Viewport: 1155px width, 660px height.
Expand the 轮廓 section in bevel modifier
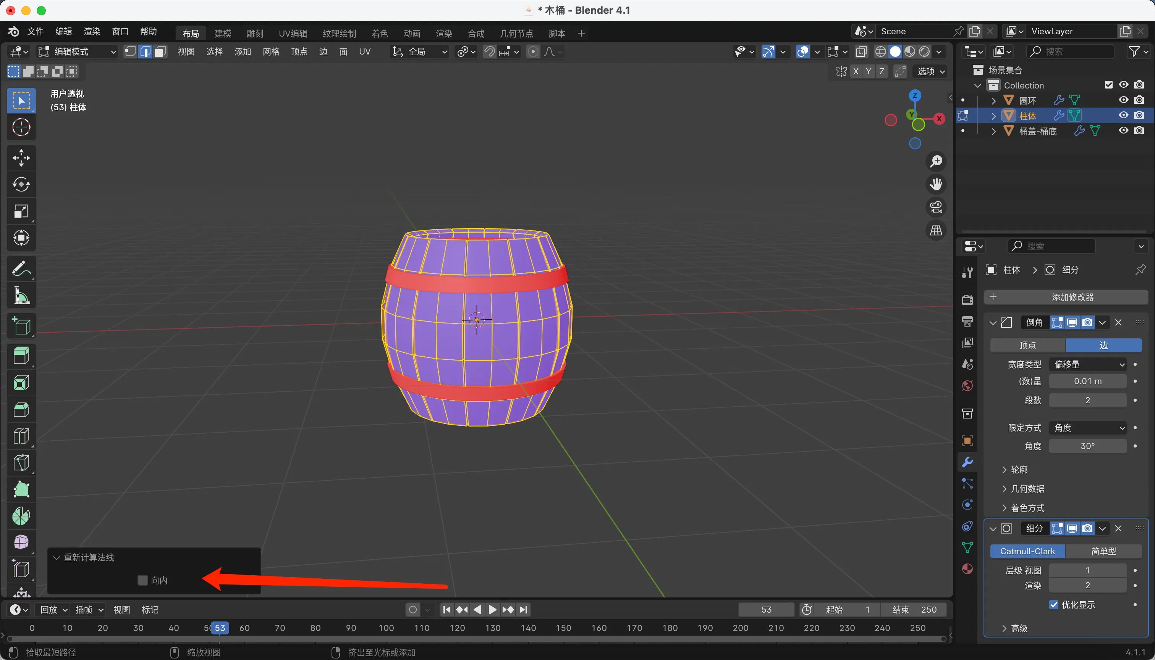pyautogui.click(x=1018, y=470)
